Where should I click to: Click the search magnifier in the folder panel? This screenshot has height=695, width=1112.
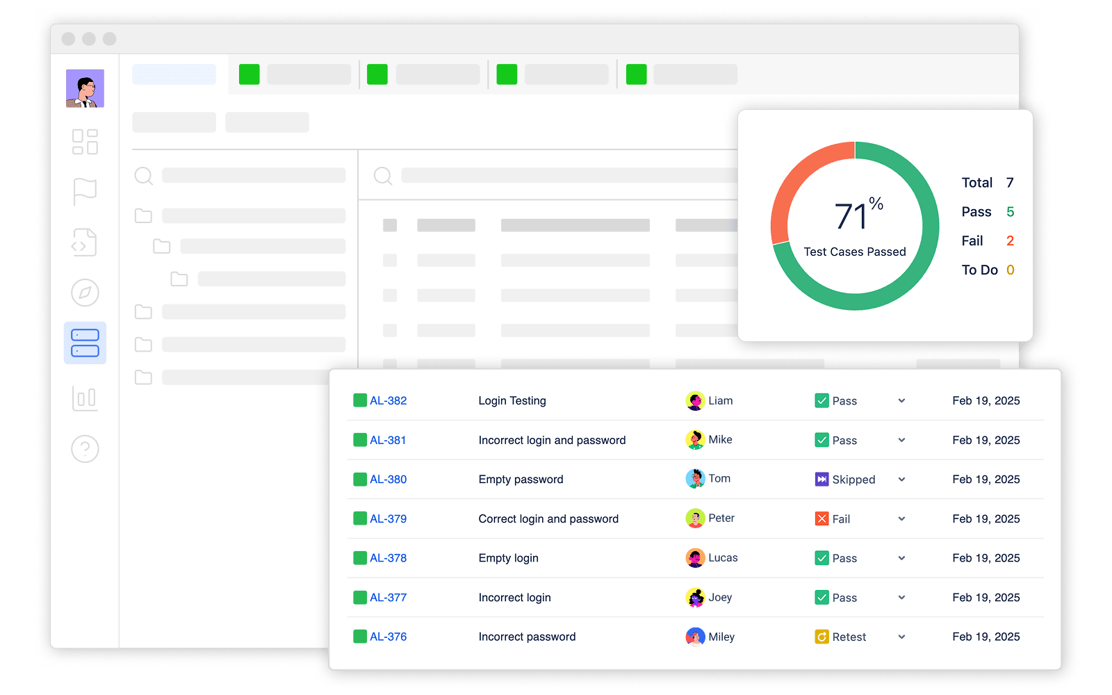(143, 176)
